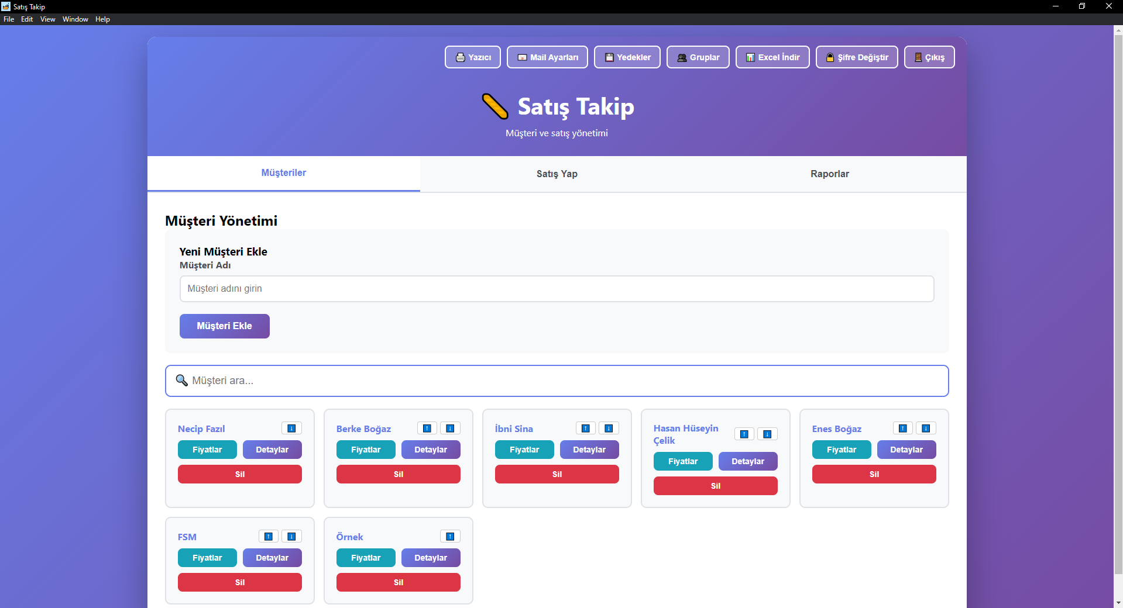1123x608 pixels.
Task: Move Berke Boğaz up with arrow icon
Action: (427, 429)
